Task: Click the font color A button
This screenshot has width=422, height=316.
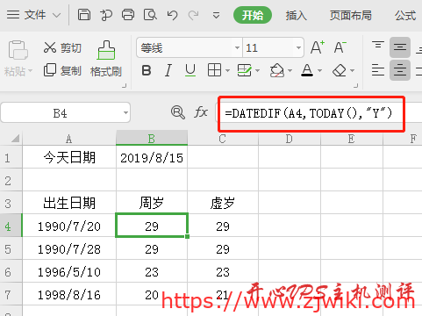Action: coord(307,70)
